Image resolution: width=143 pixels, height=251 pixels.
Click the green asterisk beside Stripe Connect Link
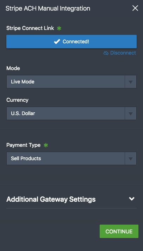click(59, 28)
